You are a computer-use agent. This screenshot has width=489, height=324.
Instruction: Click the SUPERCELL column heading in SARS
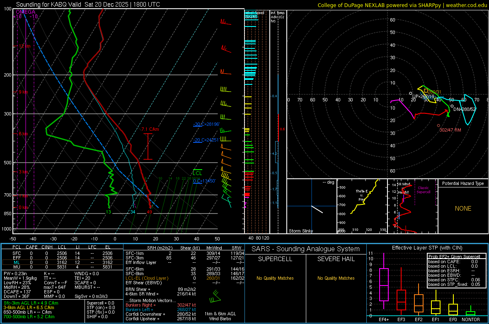275,259
